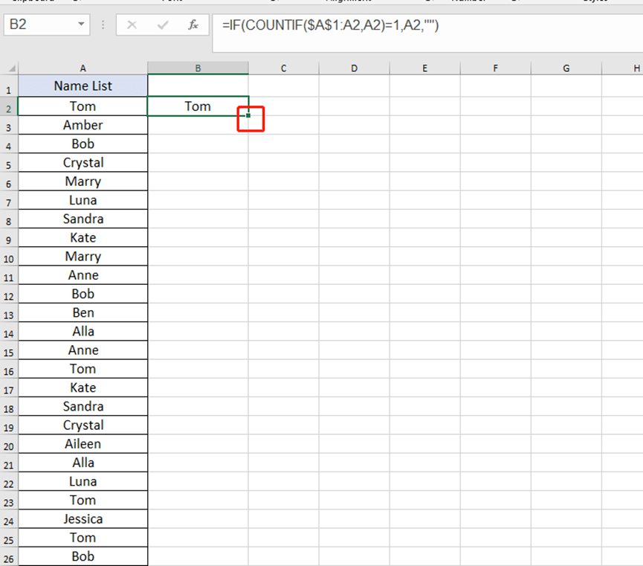The image size is (643, 566).
Task: Select the Name List header cell
Action: 83,86
